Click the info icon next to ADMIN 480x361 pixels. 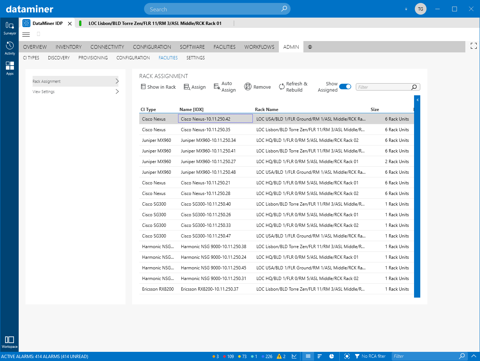[x=310, y=47]
